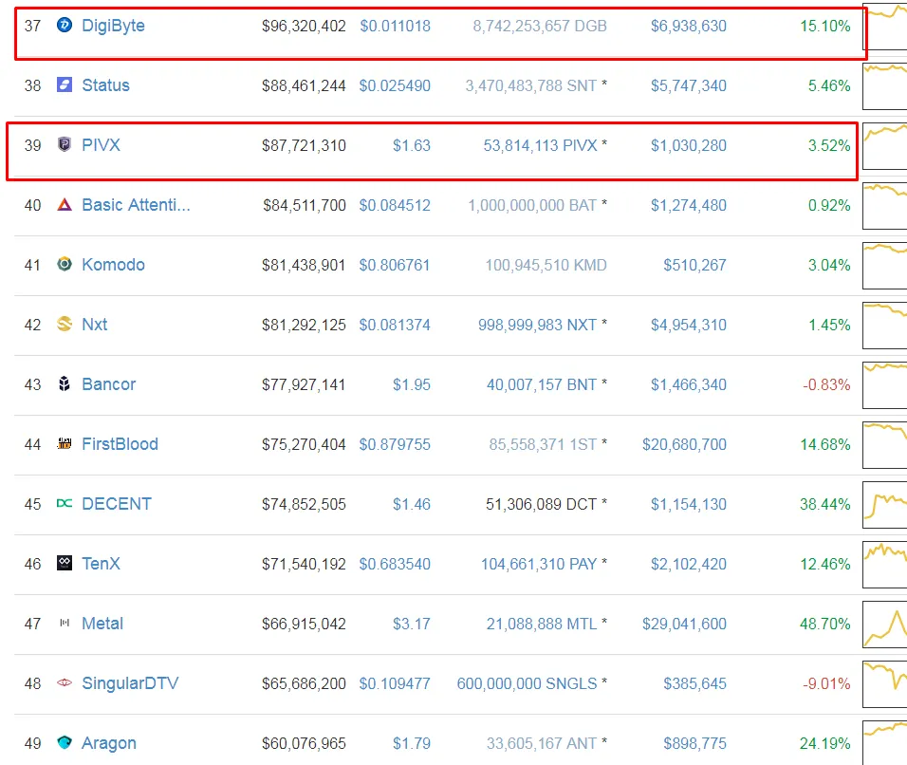Screen dimensions: 907x765
Task: Click the Komodo coin logo icon
Action: point(65,264)
